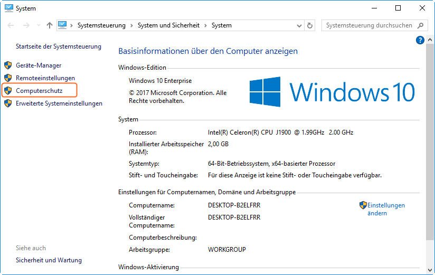Viewport: 435px width, 275px height.
Task: Maximize the System window
Action: (x=398, y=8)
